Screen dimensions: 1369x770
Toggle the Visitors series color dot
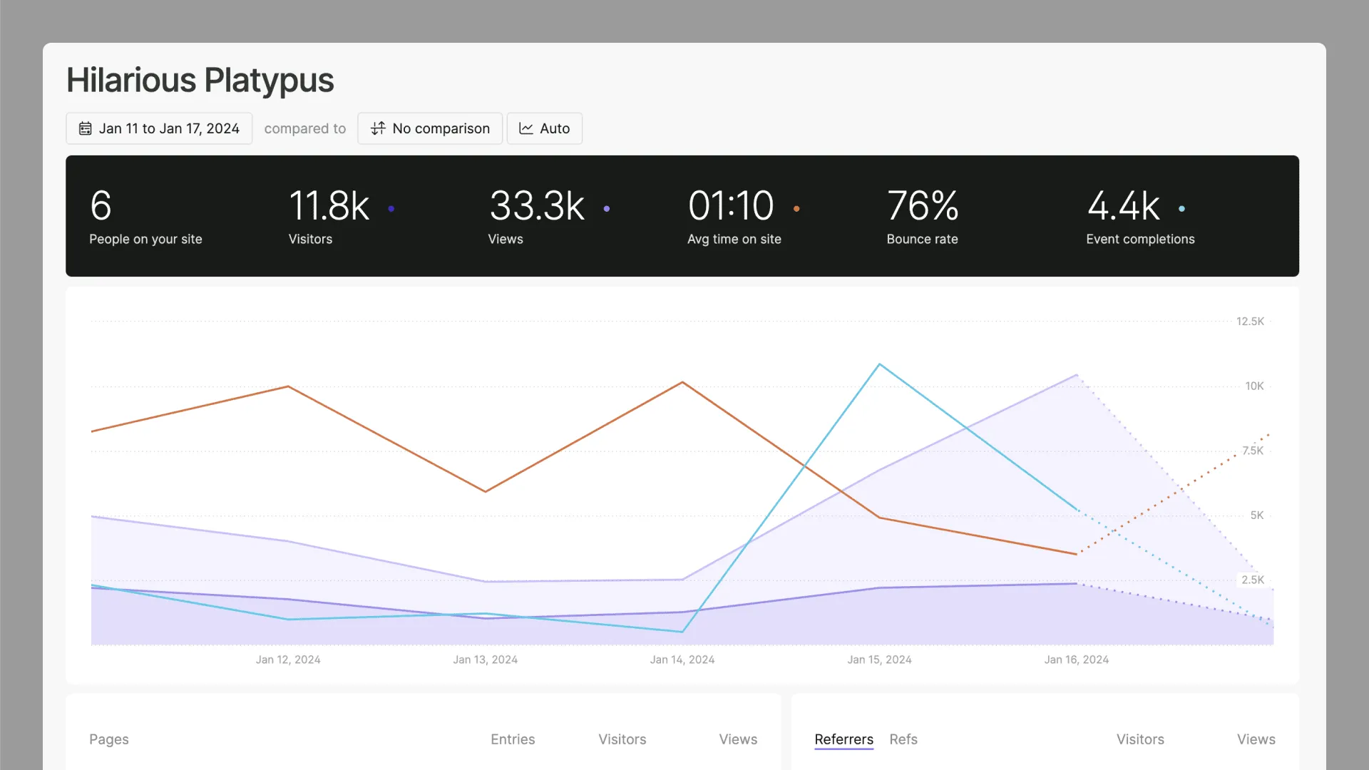point(391,209)
